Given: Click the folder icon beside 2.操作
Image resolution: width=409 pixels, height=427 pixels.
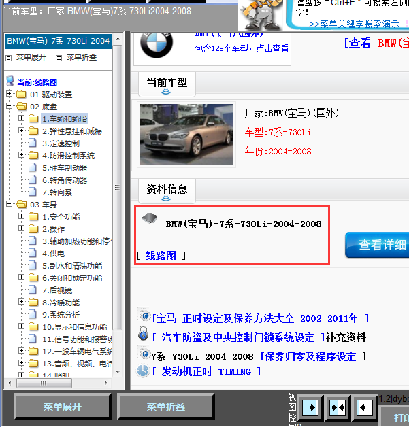Looking at the screenshot, I should (x=33, y=229).
